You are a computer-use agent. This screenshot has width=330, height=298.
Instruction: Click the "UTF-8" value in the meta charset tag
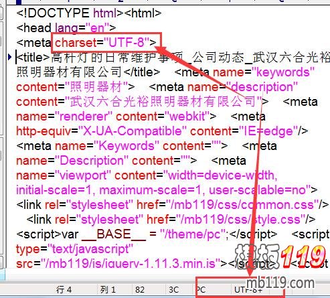pos(127,42)
